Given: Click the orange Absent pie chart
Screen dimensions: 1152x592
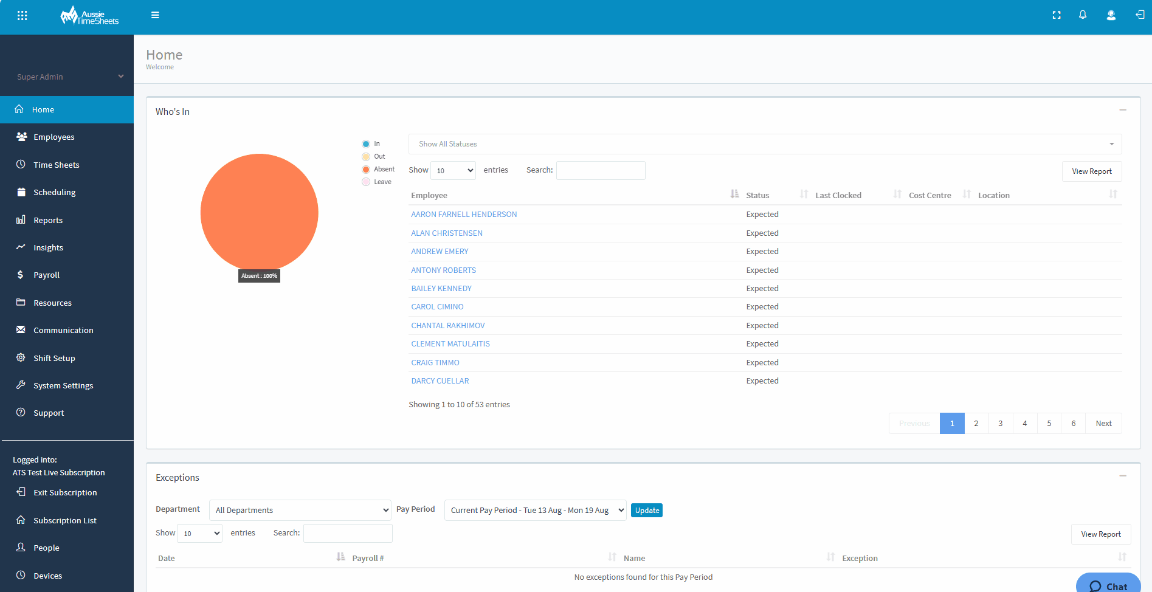Looking at the screenshot, I should coord(260,212).
